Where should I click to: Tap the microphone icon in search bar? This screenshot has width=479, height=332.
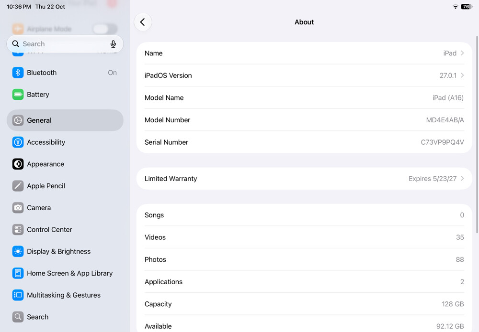tap(113, 44)
